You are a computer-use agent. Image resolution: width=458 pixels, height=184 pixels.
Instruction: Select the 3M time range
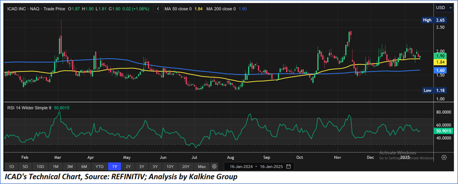click(70, 166)
